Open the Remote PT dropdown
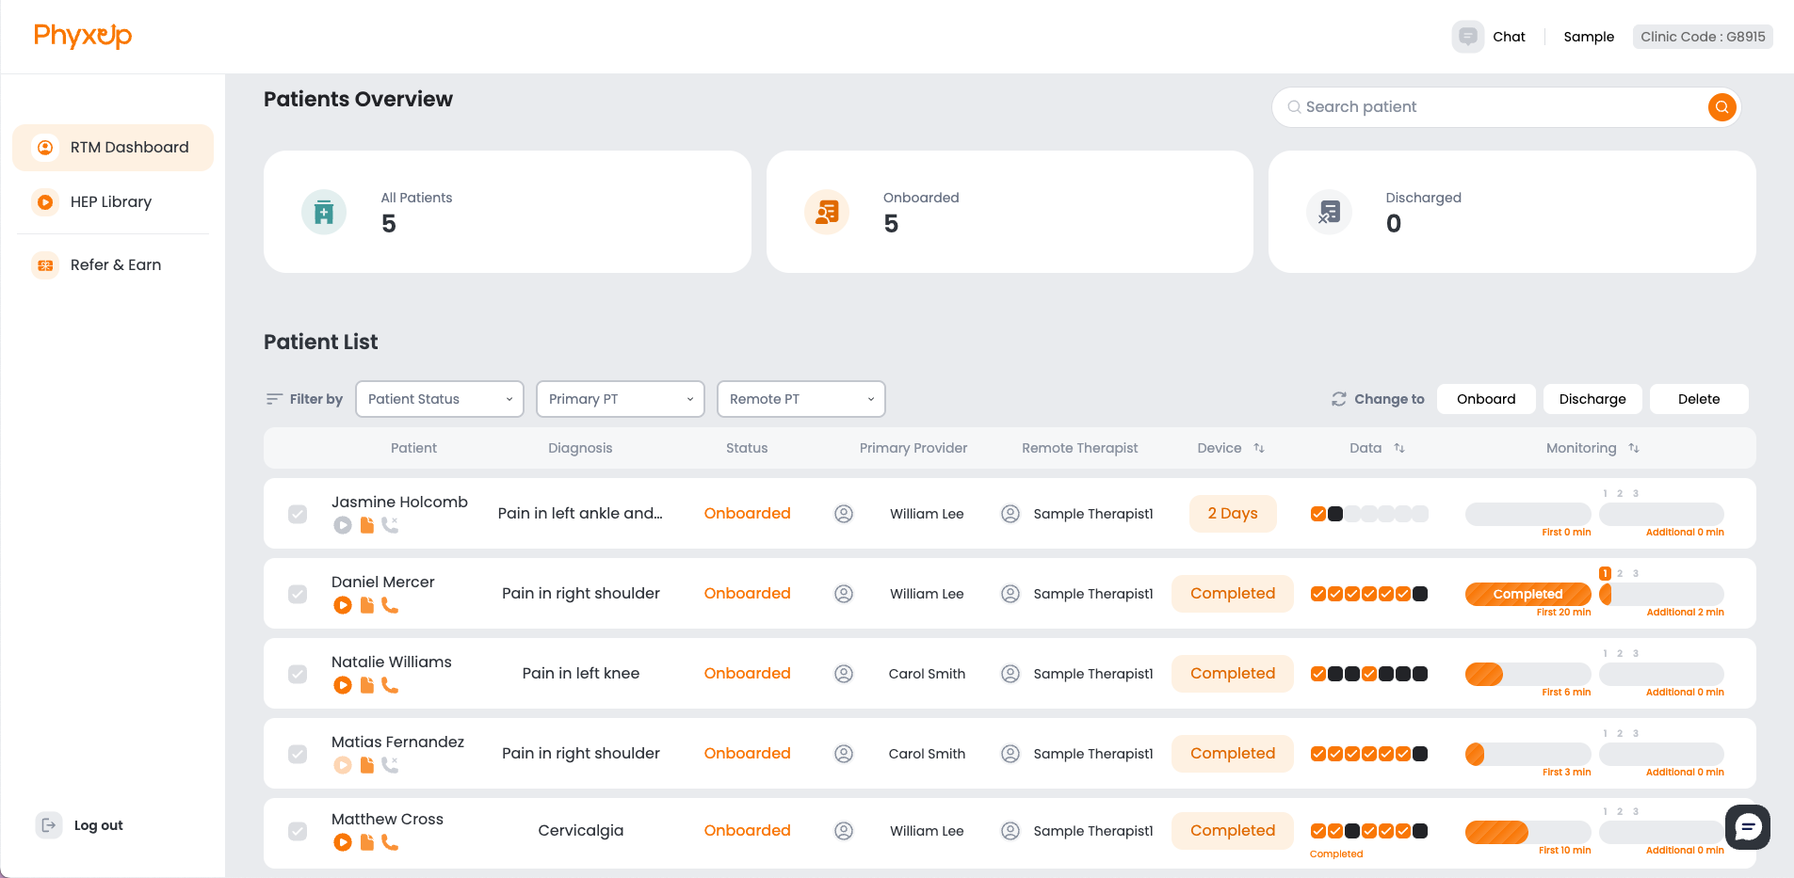This screenshot has height=878, width=1794. (800, 398)
